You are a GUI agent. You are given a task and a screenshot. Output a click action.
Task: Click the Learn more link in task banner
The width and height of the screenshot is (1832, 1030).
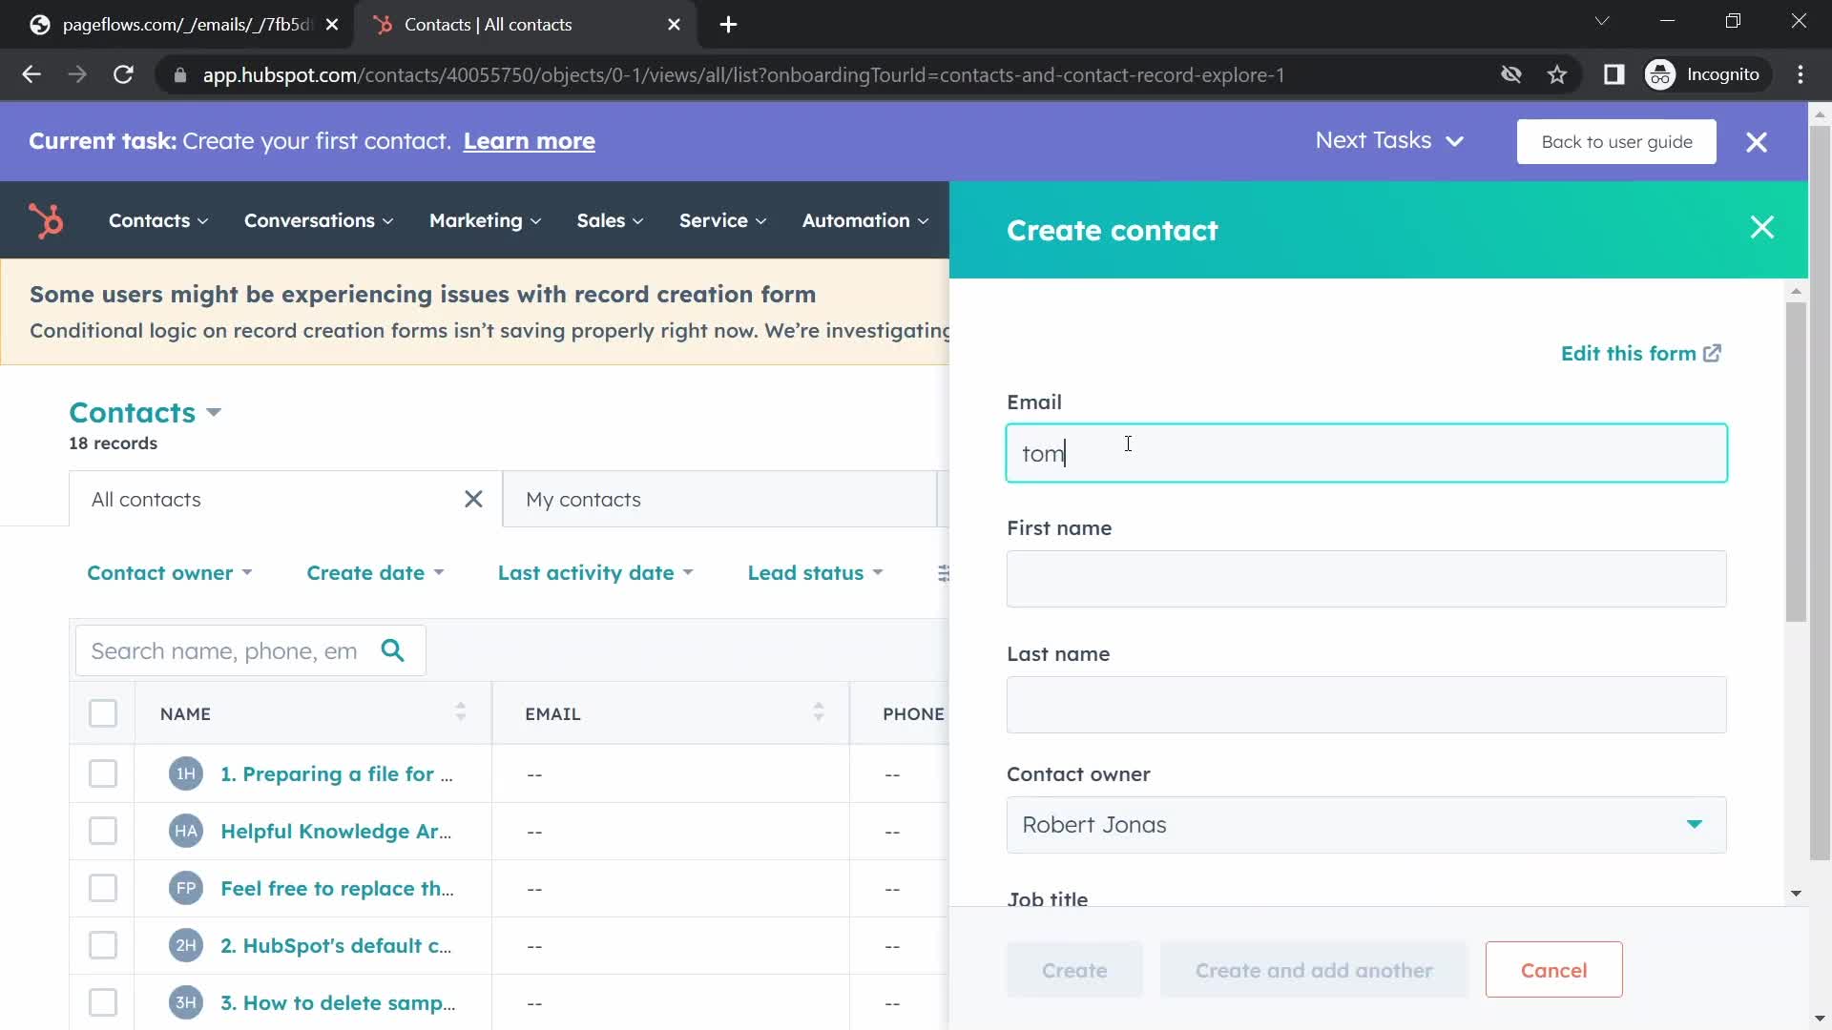[529, 139]
